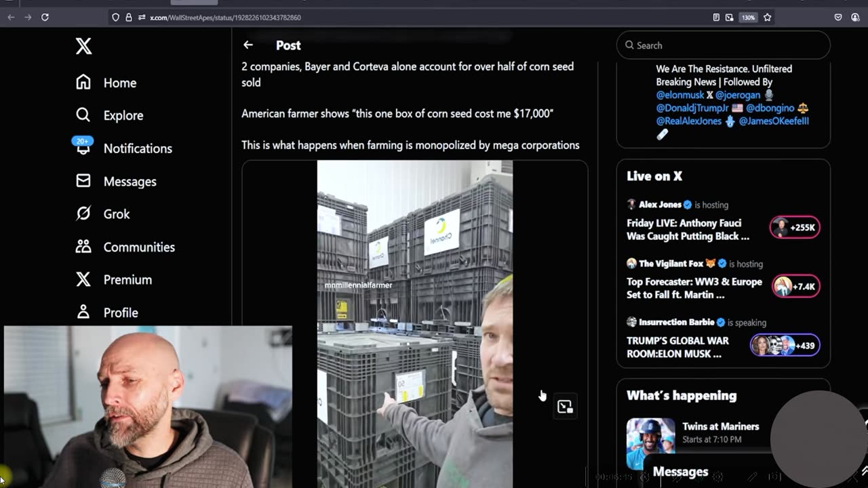Click the Twins at Mariners player thumbnail
Screen dimensions: 868x488
[650, 443]
